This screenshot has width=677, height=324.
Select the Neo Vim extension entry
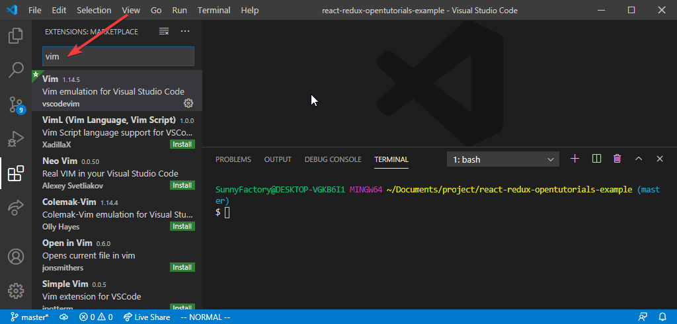point(117,173)
